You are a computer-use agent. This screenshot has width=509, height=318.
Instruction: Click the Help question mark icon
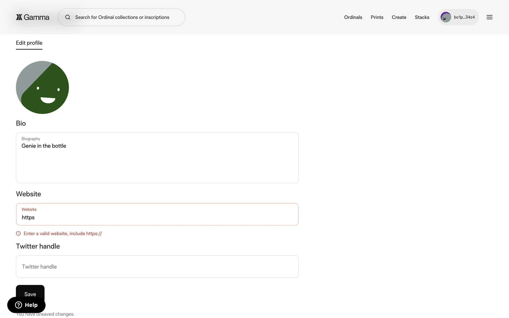(x=19, y=305)
